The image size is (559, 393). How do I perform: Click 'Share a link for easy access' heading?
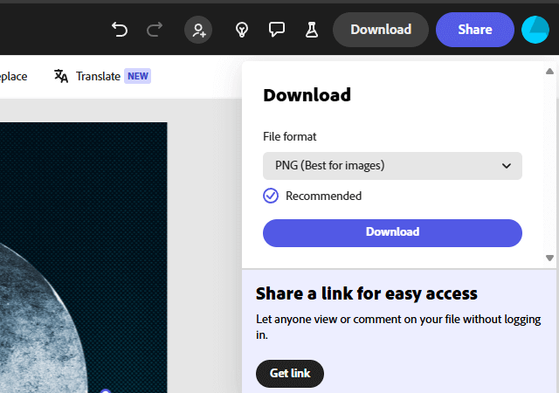[367, 293]
